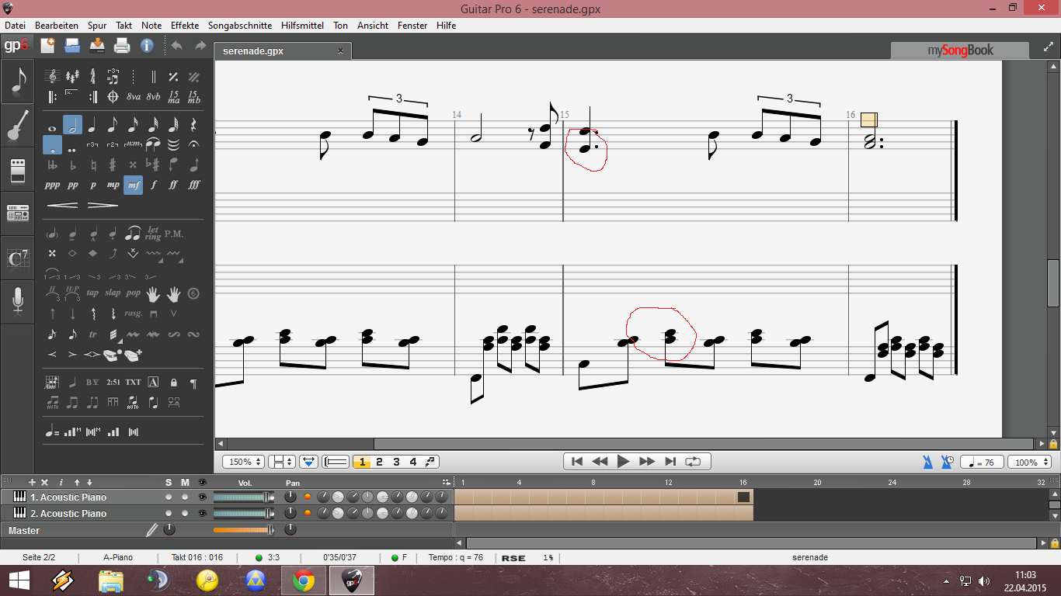Open the Datei menu

(15, 26)
